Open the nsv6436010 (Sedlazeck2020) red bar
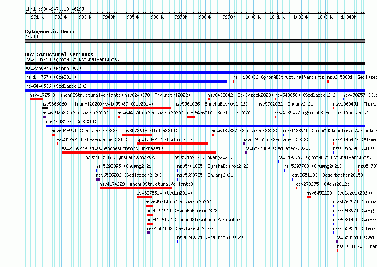Screen dimensions: 377x267 point(191,117)
